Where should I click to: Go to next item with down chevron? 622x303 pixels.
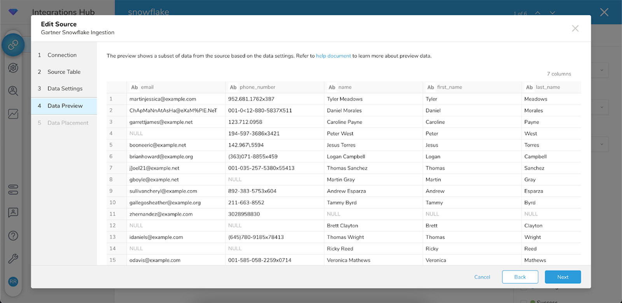(552, 13)
